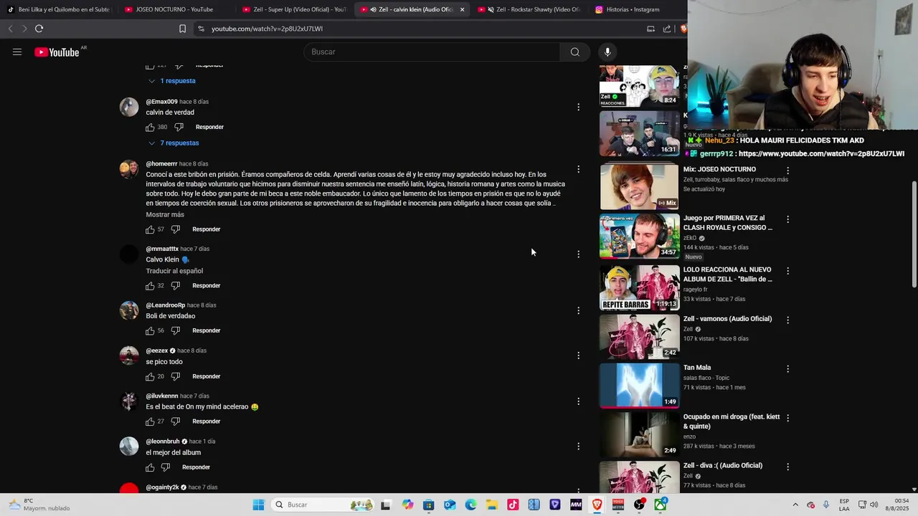Bookmark this page using the bookmark icon

pos(182,29)
